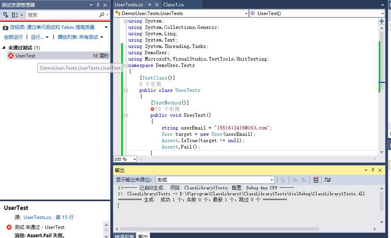Click the '0 个引用' CodeLens above UserTest method

pyautogui.click(x=169, y=109)
